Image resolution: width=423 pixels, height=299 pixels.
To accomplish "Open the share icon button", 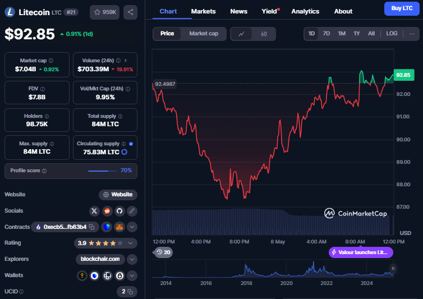I will pyautogui.click(x=130, y=12).
